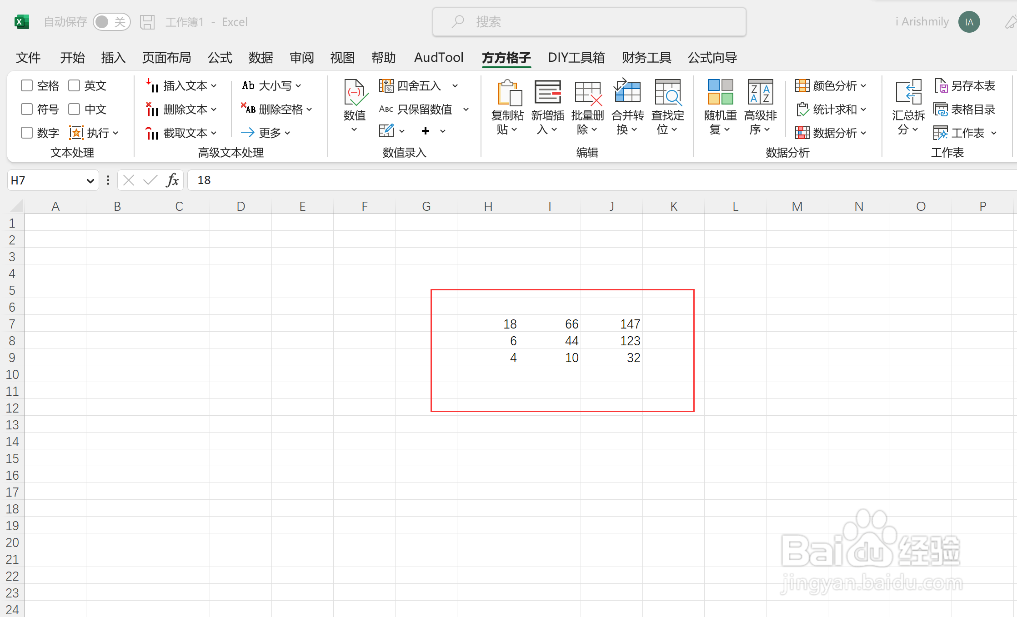
Task: Click the Excel app logo icon
Action: [x=21, y=22]
